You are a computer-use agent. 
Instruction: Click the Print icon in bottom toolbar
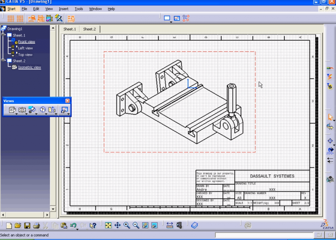click(x=36, y=226)
